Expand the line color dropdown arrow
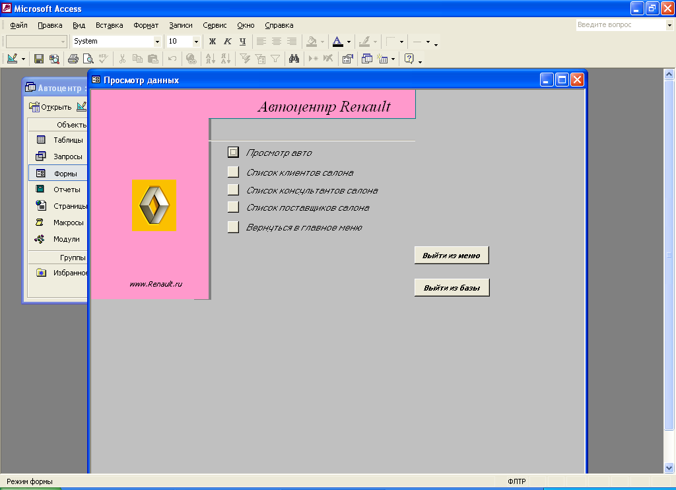Image resolution: width=676 pixels, height=490 pixels. 375,42
